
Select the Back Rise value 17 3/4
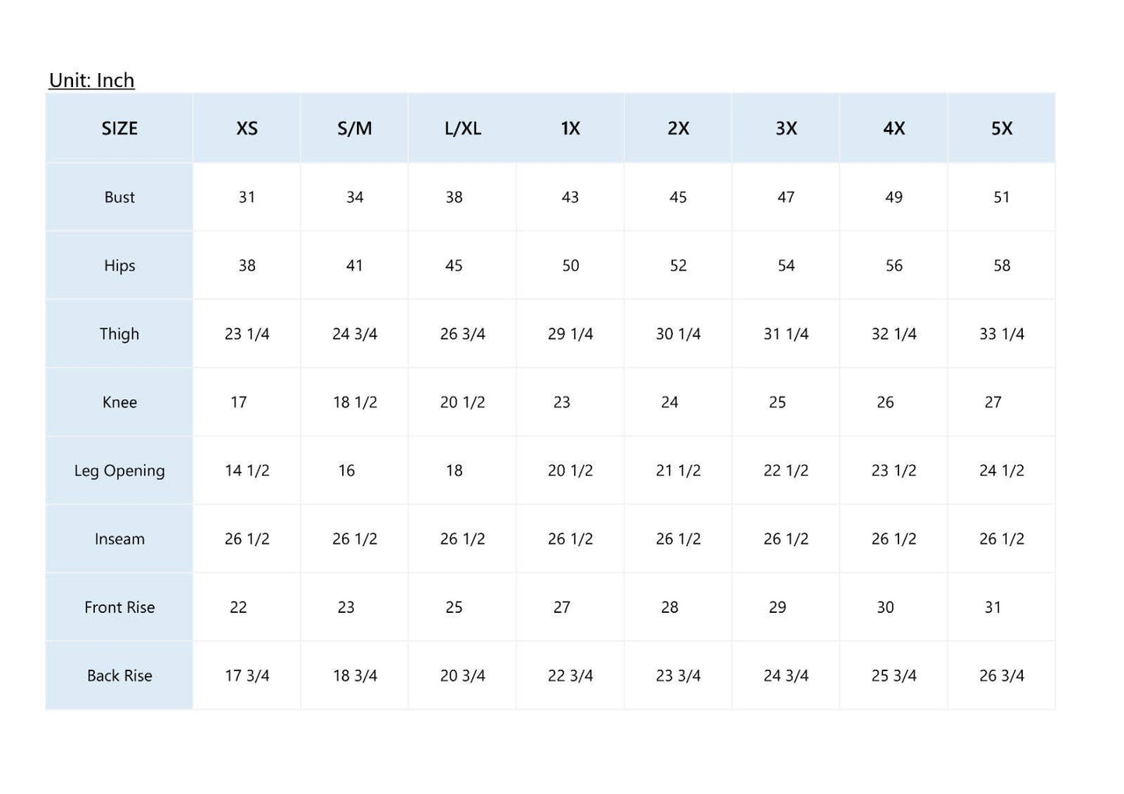247,677
